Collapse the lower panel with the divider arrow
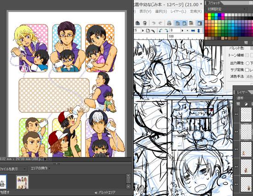 tap(57, 163)
